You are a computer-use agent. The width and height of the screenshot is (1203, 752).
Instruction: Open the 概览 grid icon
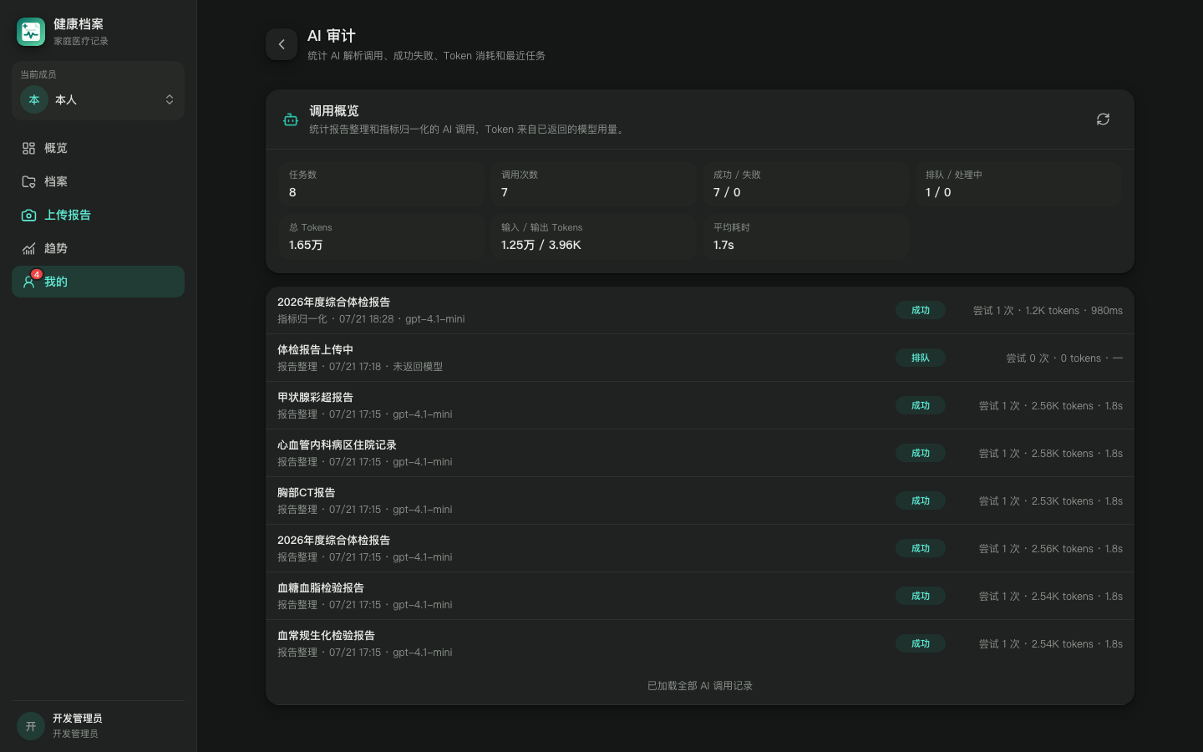[x=28, y=148]
